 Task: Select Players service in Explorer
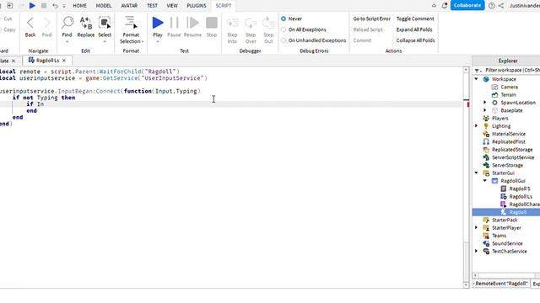(x=499, y=118)
